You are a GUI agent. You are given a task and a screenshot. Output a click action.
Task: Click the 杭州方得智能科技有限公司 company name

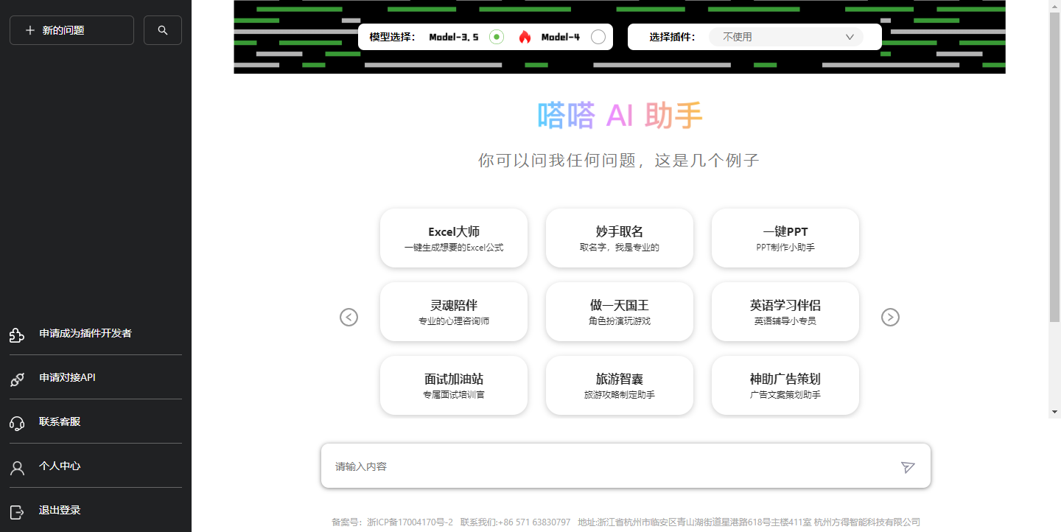pyautogui.click(x=867, y=522)
